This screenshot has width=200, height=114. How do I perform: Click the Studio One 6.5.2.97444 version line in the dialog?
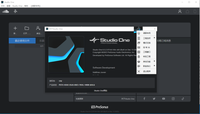[114, 50]
